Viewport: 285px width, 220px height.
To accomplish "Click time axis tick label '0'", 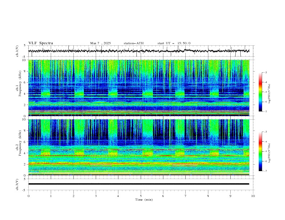I will pos(28,196).
